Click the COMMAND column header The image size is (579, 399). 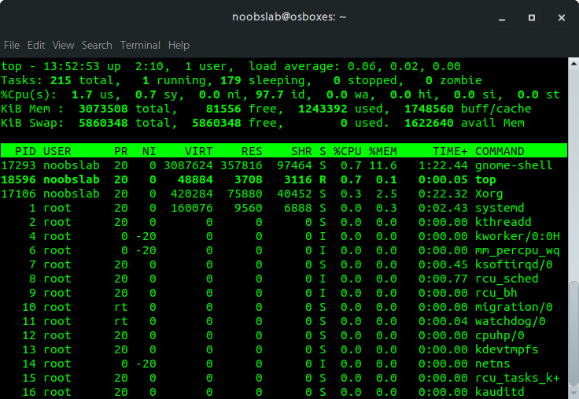pyautogui.click(x=500, y=151)
